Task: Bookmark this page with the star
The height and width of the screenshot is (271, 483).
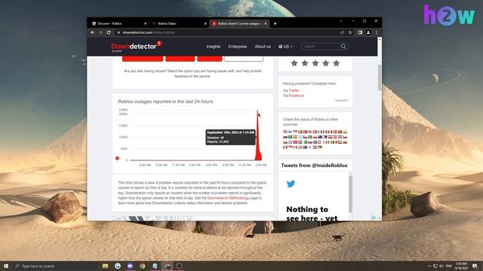Action: pos(350,32)
